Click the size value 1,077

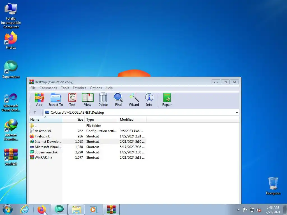tap(79, 157)
